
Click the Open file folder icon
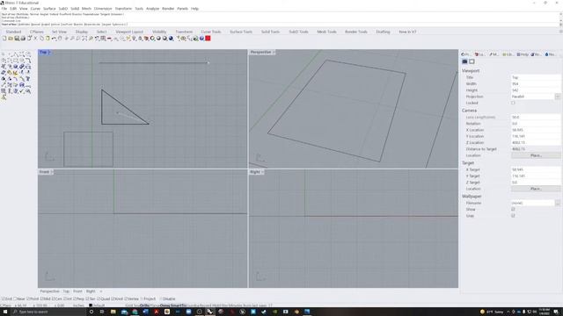tap(11, 39)
